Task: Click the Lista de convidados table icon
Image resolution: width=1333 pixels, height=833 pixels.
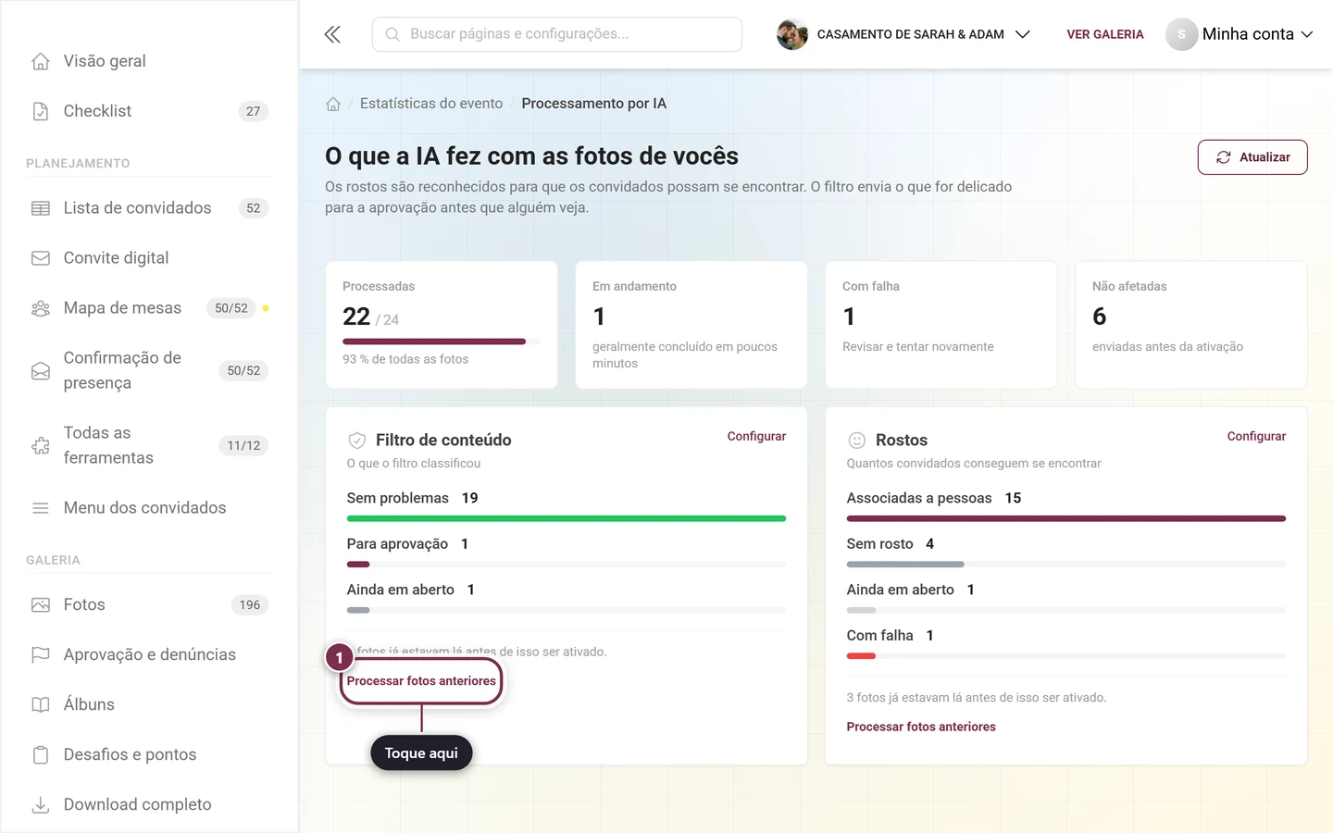Action: click(x=41, y=208)
